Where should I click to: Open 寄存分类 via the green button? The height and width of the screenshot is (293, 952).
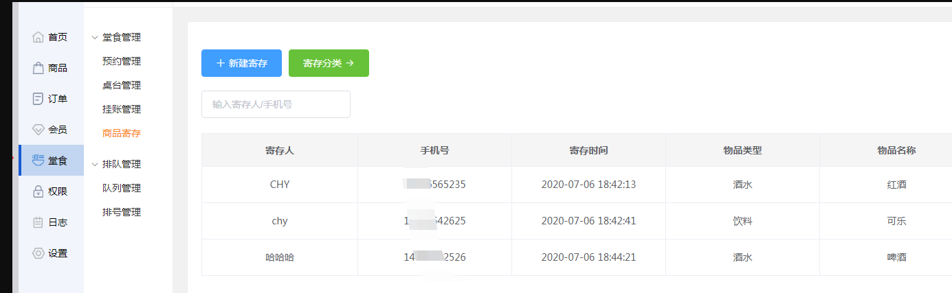pos(329,63)
